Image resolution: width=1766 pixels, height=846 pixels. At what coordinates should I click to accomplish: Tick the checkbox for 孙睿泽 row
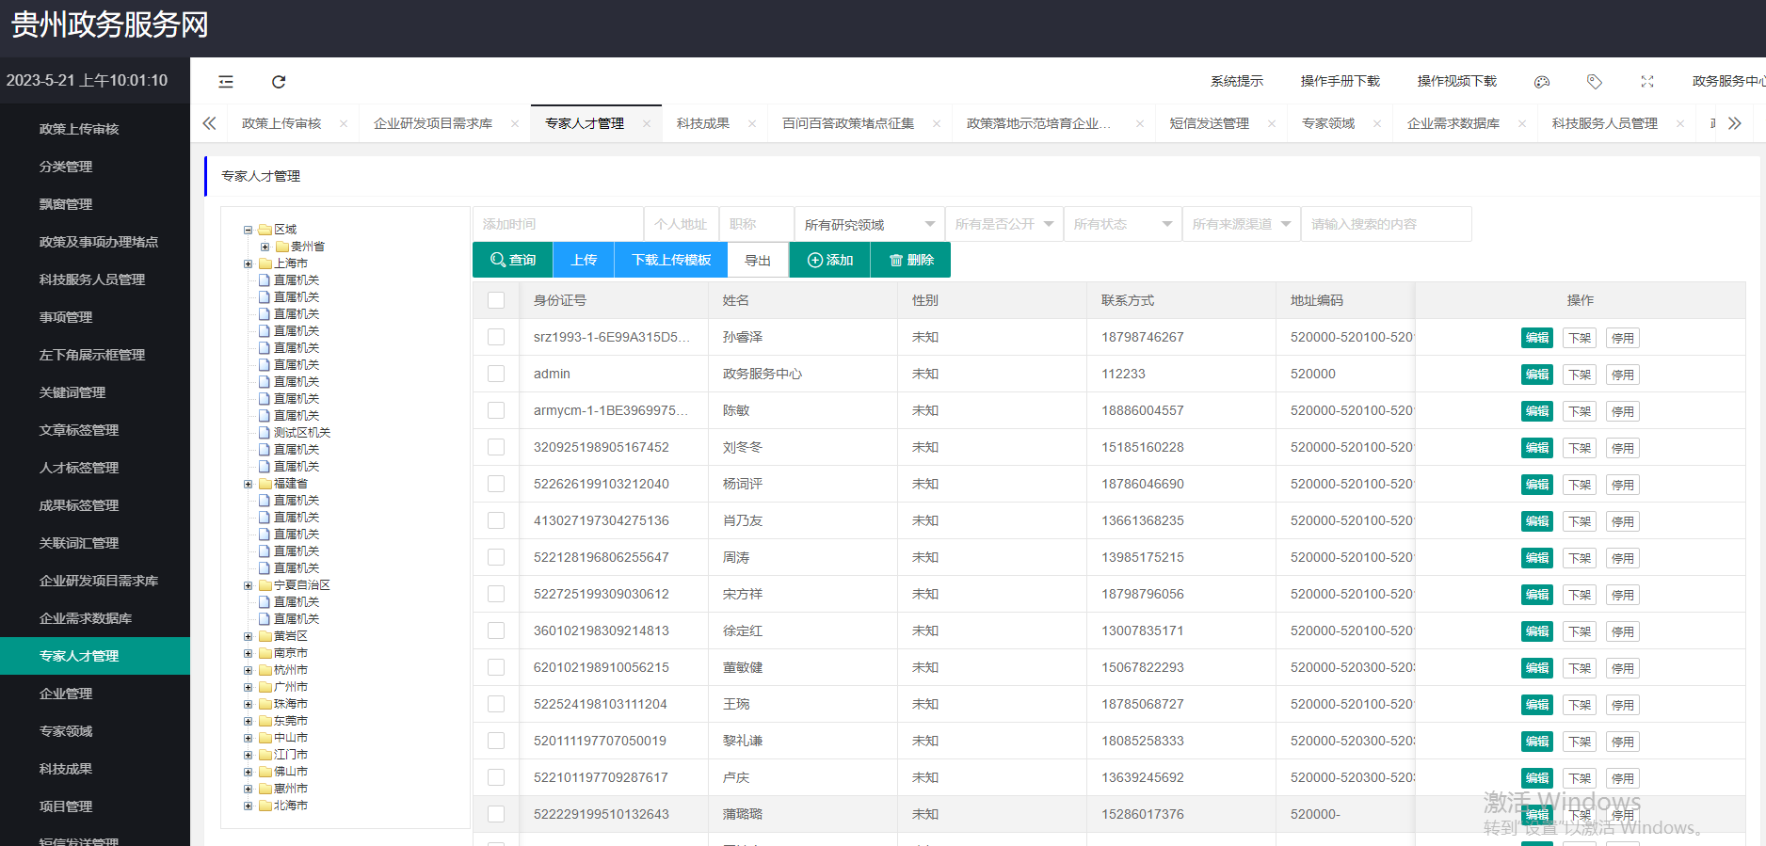[496, 337]
